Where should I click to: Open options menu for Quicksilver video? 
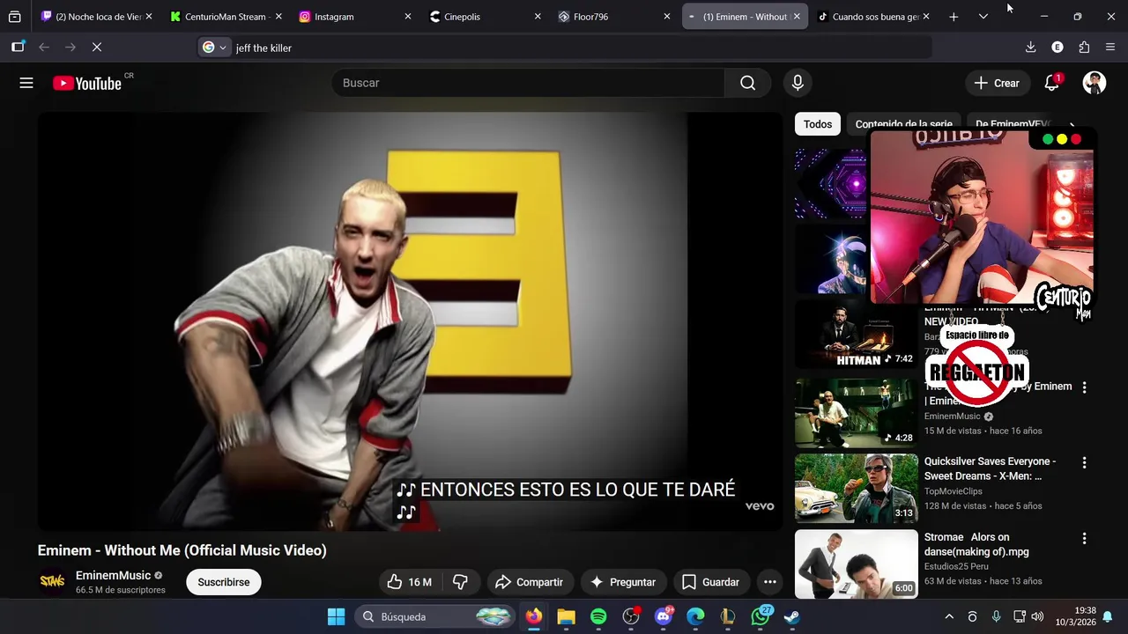pos(1084,462)
